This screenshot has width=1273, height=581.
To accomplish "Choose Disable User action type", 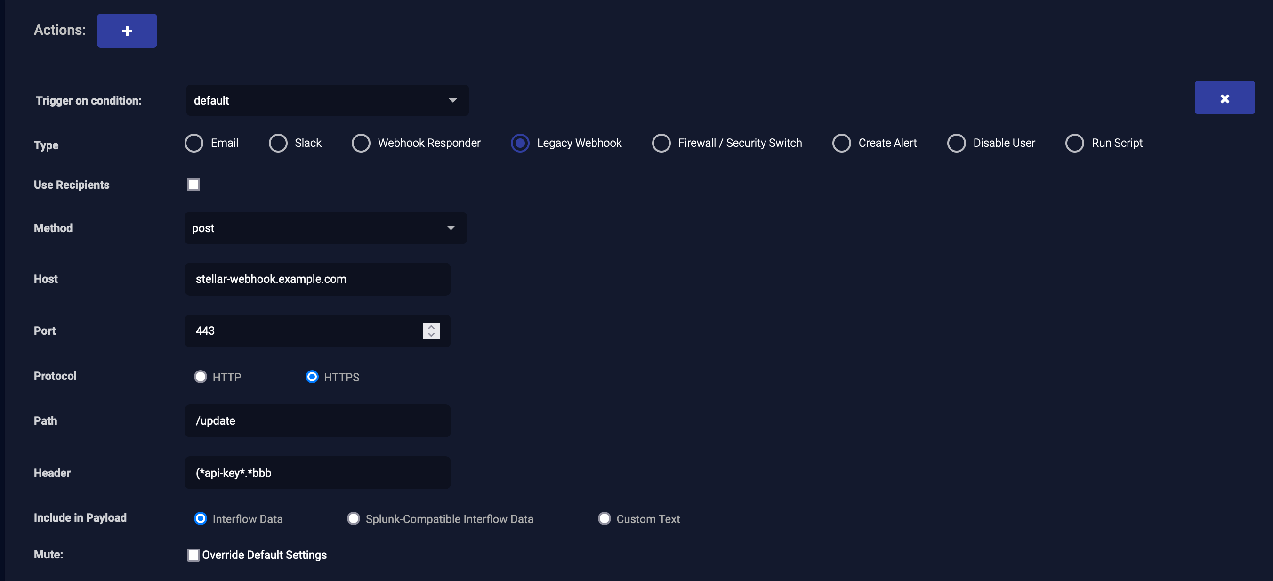I will (956, 143).
